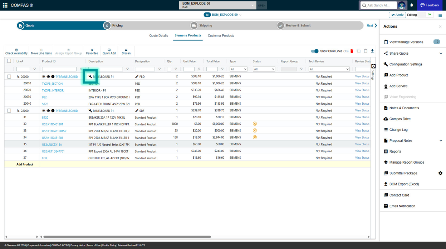Open the US2:K11D461301 product link
The height and width of the screenshot is (249, 446).
pos(53,124)
